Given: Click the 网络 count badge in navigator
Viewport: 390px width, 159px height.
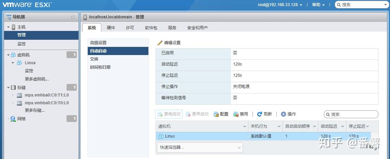Looking at the screenshot, I should (x=72, y=119).
